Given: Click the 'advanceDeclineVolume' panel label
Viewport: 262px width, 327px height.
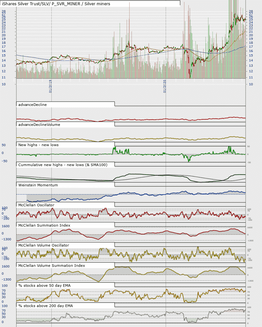Looking at the screenshot, I should [x=39, y=125].
